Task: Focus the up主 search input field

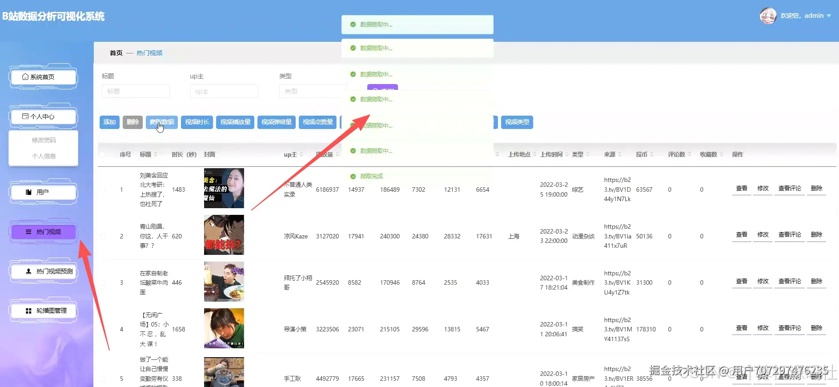Action: click(x=224, y=91)
